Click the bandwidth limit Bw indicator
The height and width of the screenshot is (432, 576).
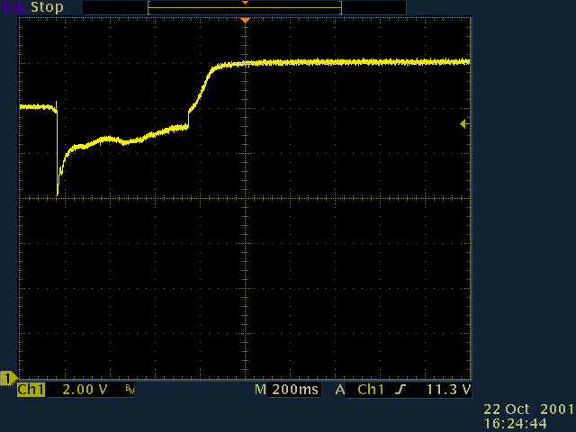click(x=129, y=391)
